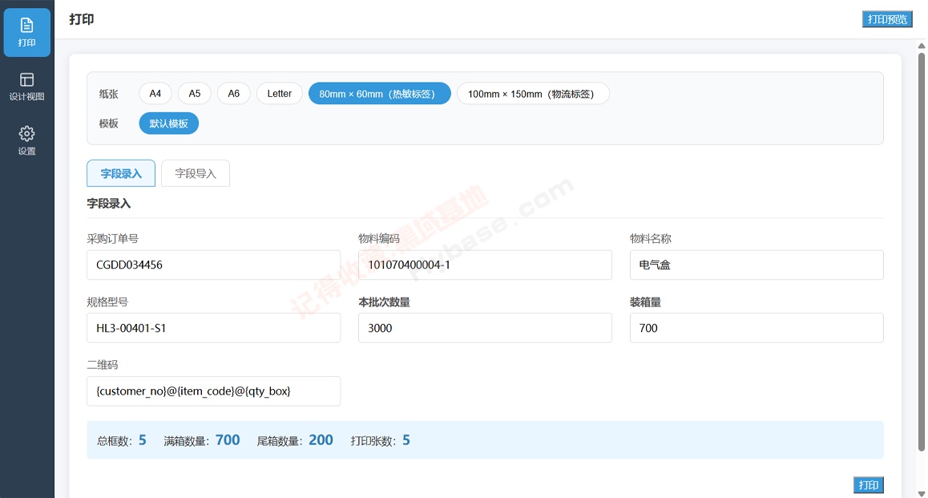Choose the 默认模板 template
This screenshot has width=928, height=498.
168,123
